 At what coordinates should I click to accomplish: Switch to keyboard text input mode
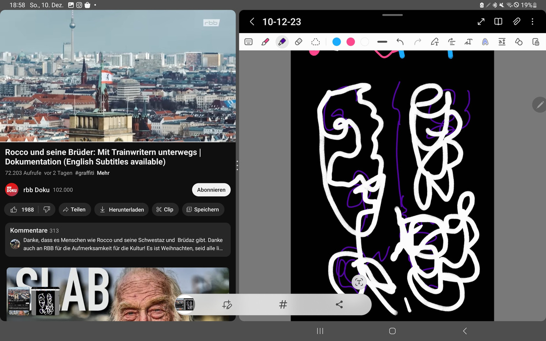(x=249, y=42)
